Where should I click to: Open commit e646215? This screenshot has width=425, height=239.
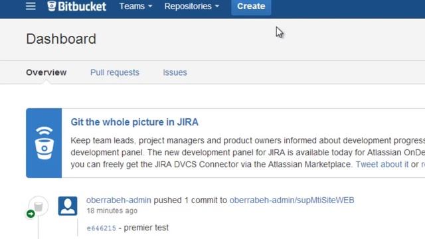[102, 228]
